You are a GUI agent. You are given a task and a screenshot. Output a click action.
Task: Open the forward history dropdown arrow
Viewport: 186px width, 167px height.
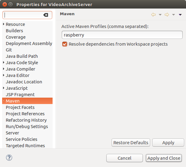pyautogui.click(x=174, y=15)
